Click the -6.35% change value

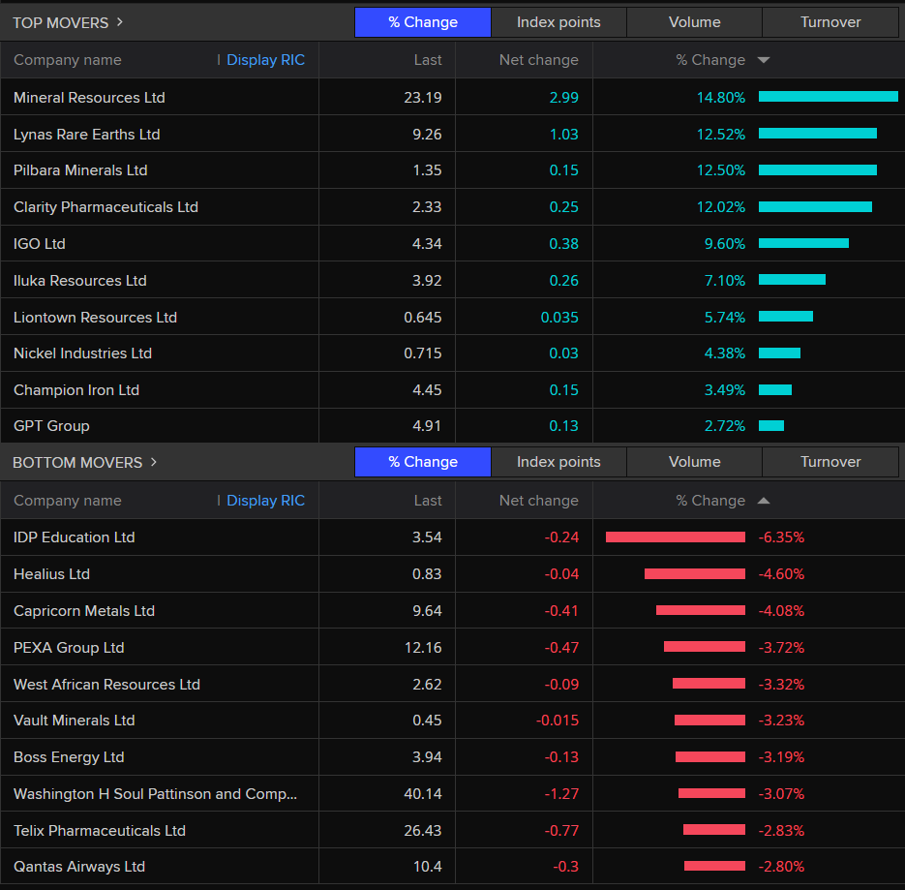coord(781,537)
